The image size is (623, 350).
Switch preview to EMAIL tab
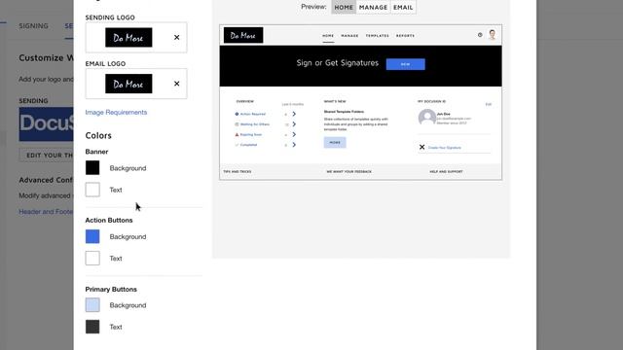pyautogui.click(x=403, y=7)
